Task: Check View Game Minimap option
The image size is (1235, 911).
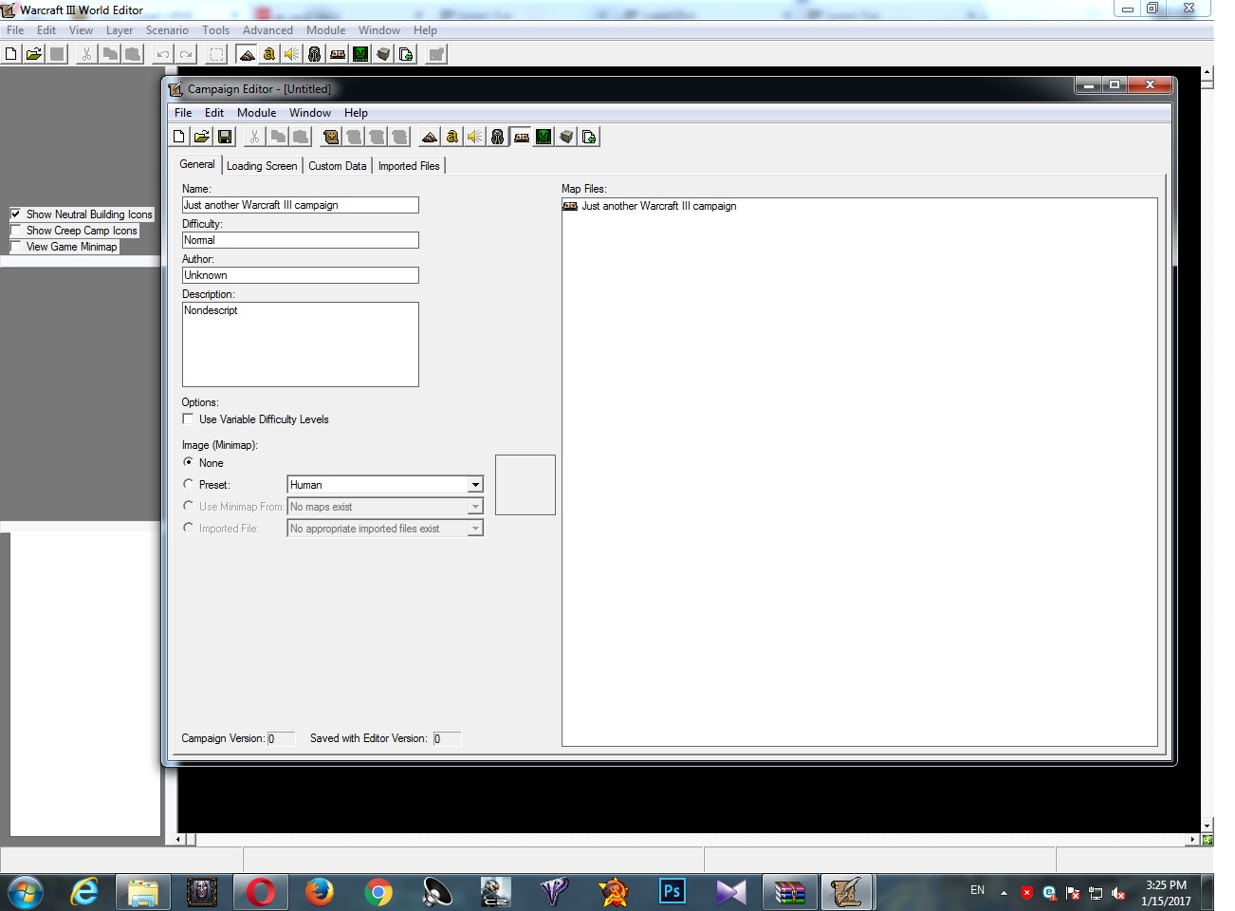Action: click(x=16, y=247)
